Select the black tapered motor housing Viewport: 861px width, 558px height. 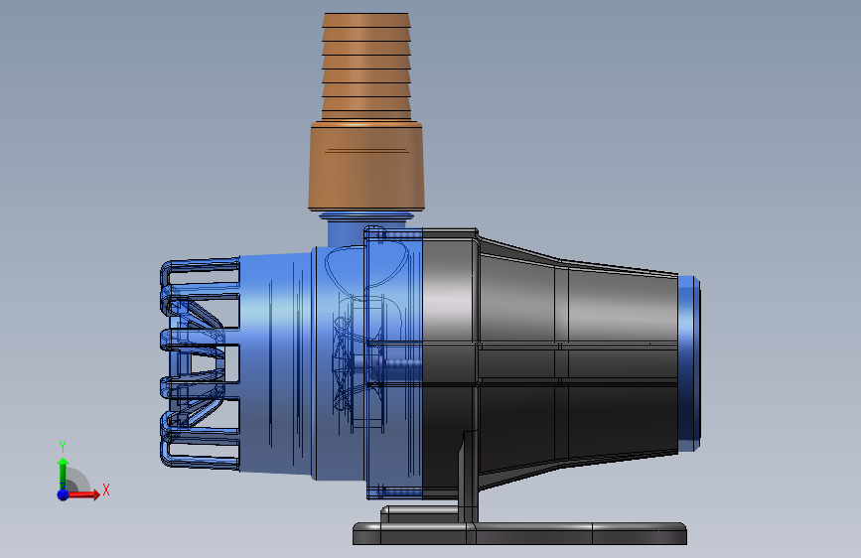click(549, 362)
